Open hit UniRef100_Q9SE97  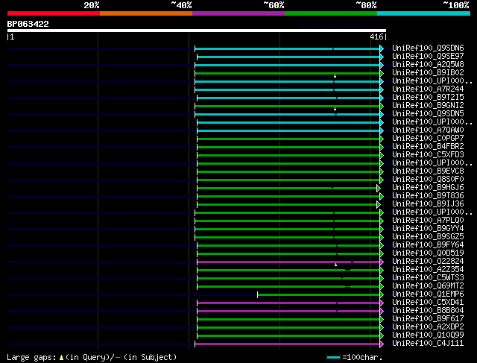[x=428, y=57]
